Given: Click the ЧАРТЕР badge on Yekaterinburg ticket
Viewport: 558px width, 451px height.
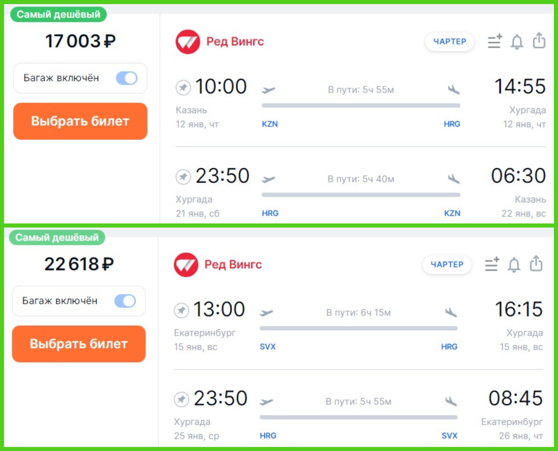Looking at the screenshot, I should [447, 264].
